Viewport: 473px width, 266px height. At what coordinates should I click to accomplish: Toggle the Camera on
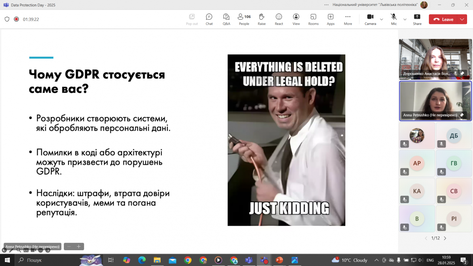pyautogui.click(x=370, y=19)
